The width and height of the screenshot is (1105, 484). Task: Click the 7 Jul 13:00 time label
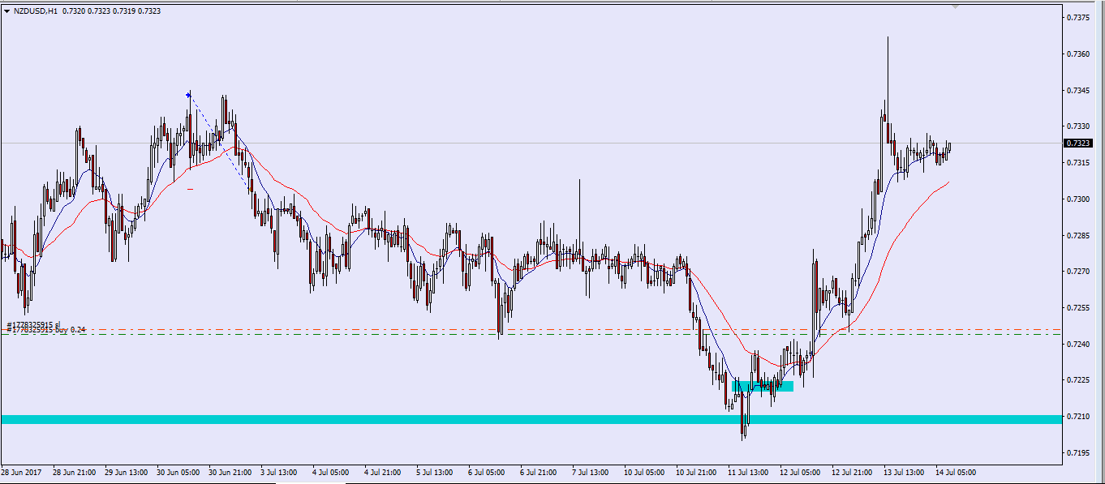click(590, 471)
